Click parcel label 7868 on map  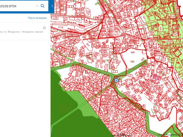tap(152, 33)
